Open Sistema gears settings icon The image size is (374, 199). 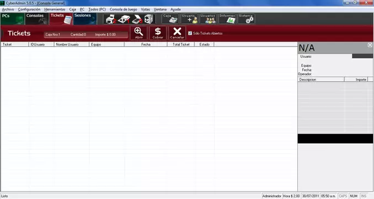pos(246,19)
